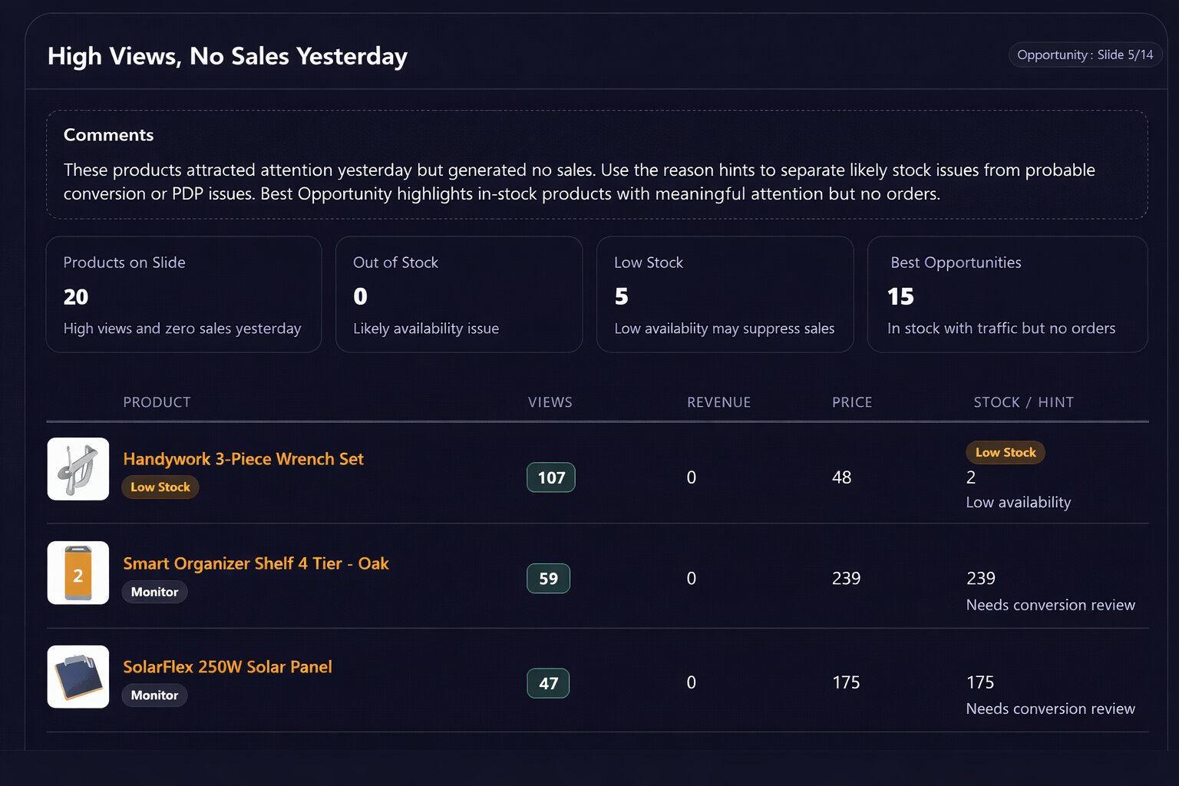Click the count 20 in Products on Slide
The height and width of the screenshot is (786, 1179).
76,296
